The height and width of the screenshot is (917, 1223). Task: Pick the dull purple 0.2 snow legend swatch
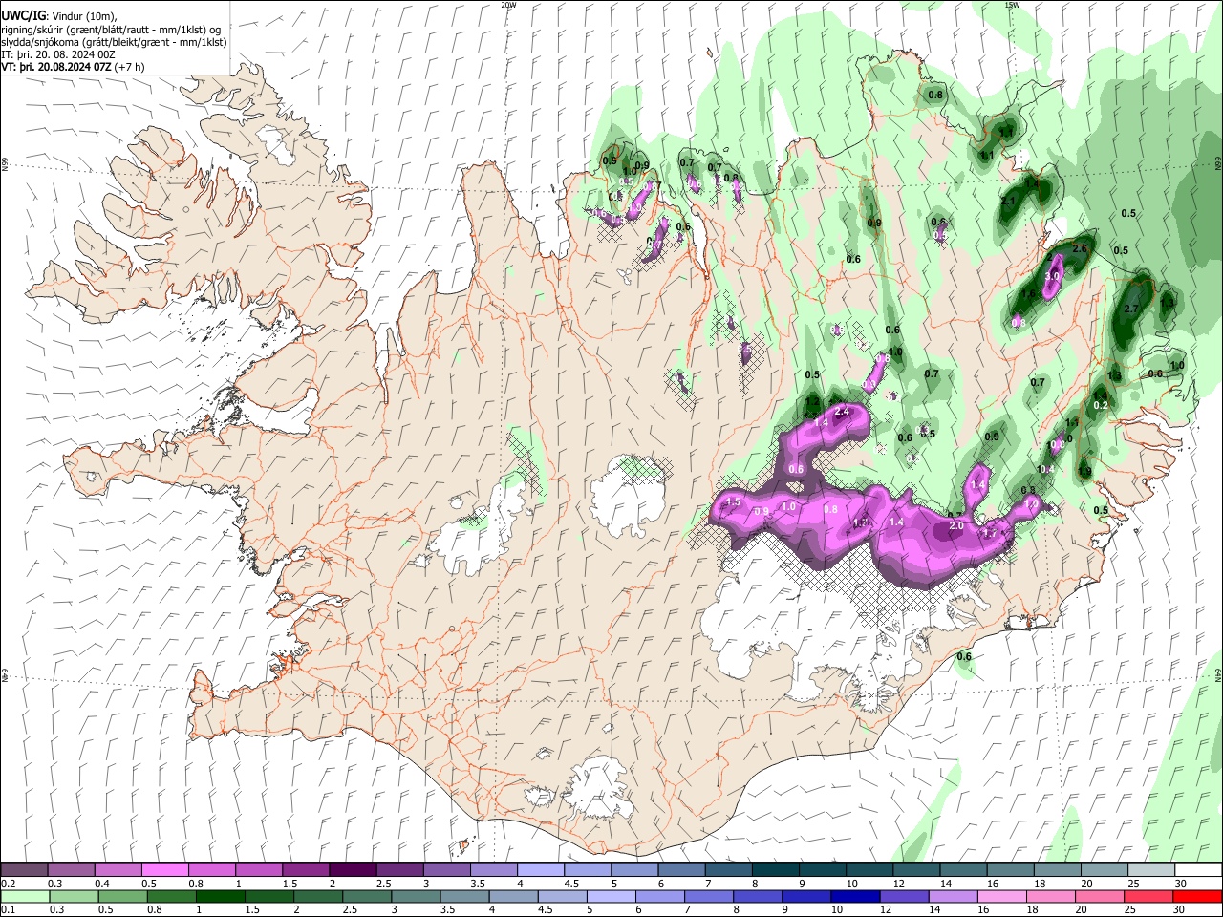24,870
